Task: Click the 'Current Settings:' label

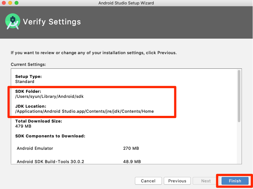Action: click(x=28, y=65)
